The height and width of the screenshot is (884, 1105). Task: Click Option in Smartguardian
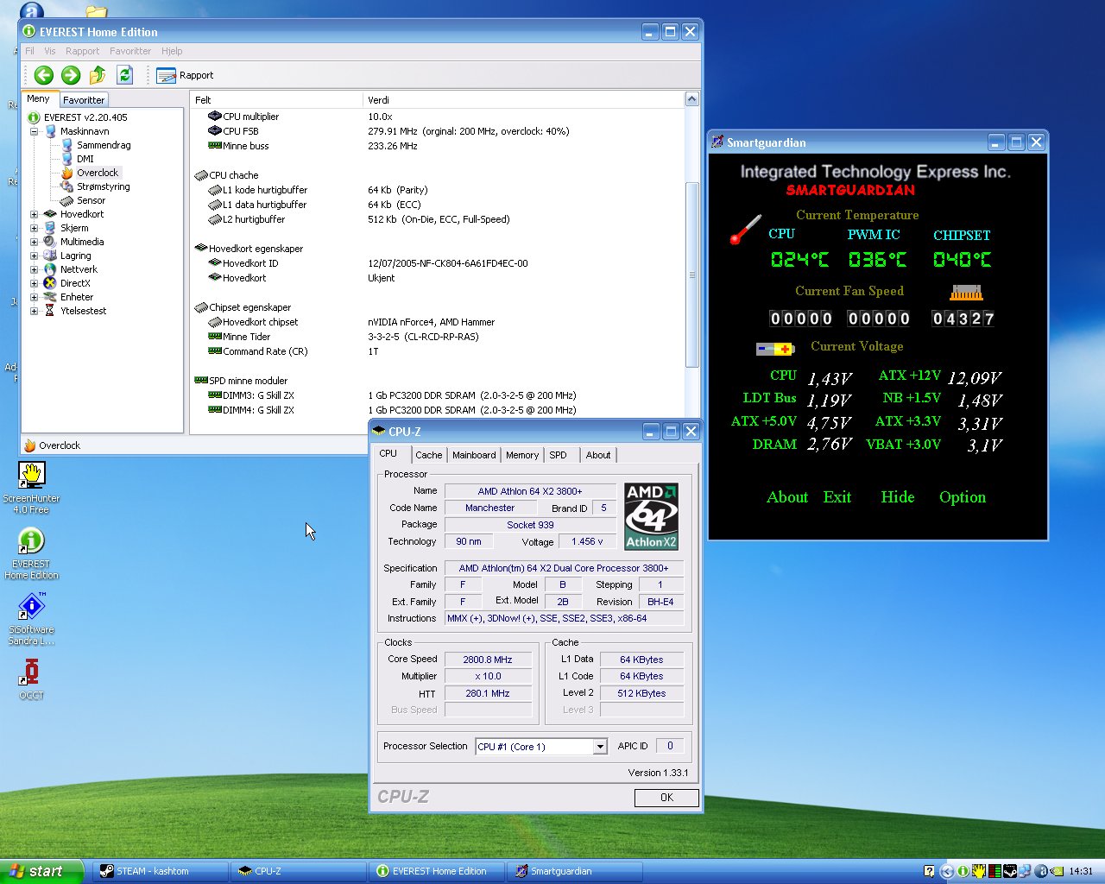point(963,497)
